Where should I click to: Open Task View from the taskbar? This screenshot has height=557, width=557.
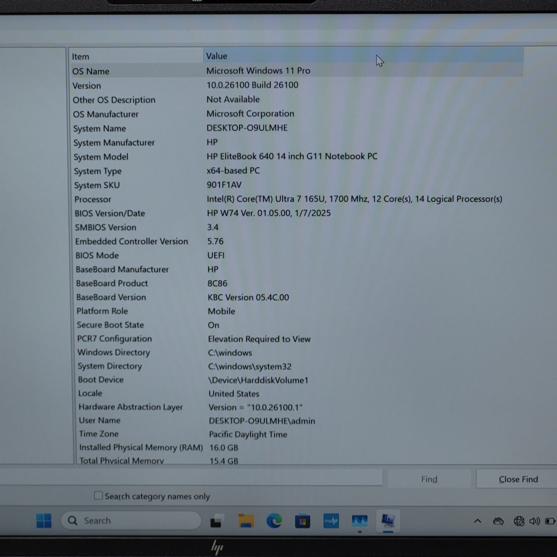[217, 521]
